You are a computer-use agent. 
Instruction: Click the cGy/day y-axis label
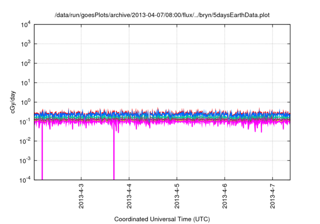(12, 102)
